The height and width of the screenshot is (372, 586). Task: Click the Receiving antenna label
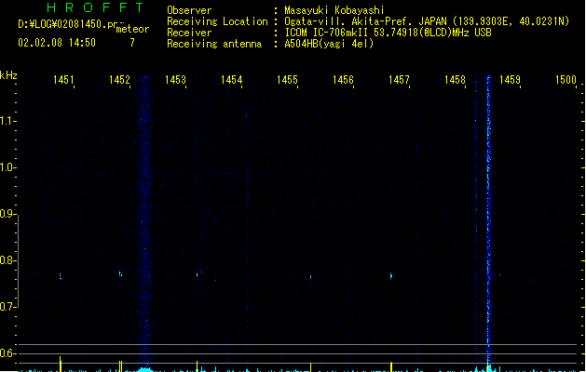coord(214,44)
